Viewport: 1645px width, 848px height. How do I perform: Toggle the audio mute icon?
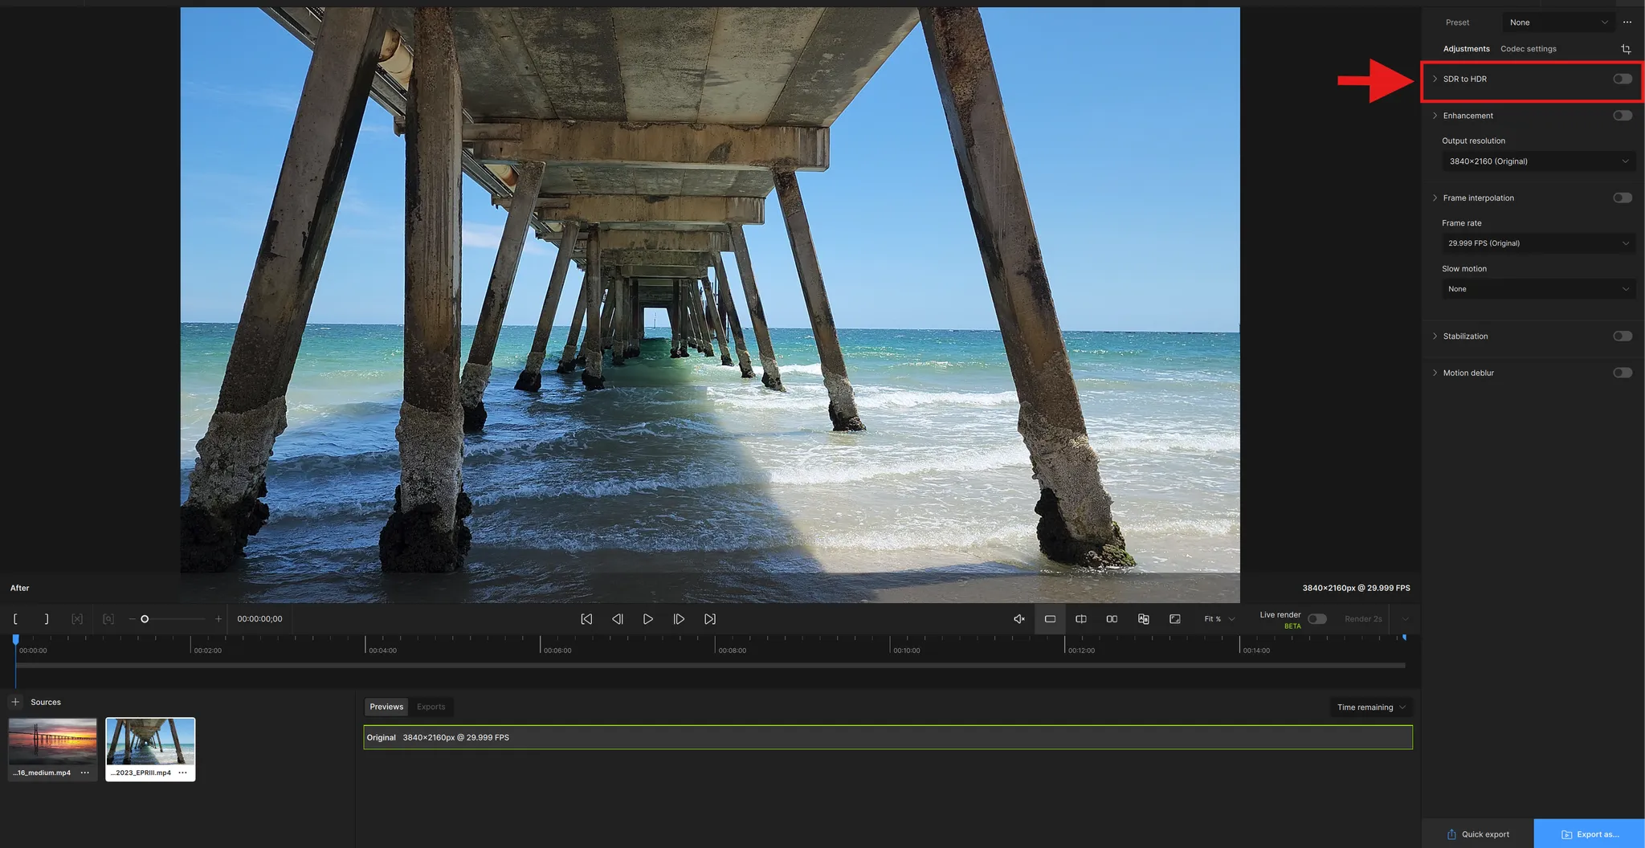click(x=1019, y=619)
